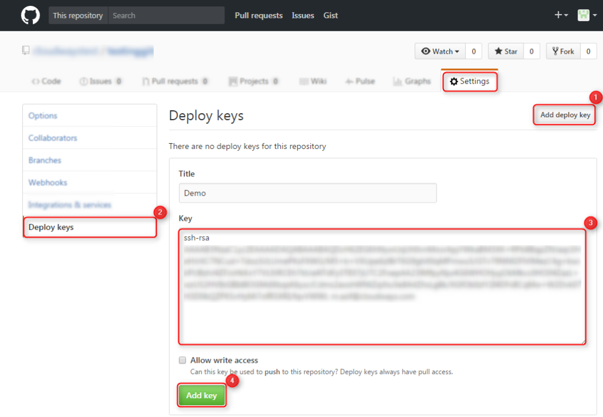Open Collaborators in the settings sidebar
Screen dimensions: 603x417
click(90, 138)
